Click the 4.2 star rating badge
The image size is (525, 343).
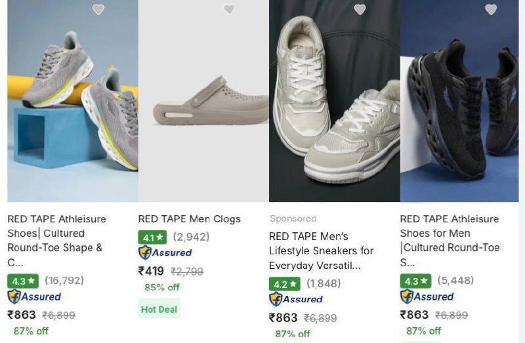(x=284, y=284)
